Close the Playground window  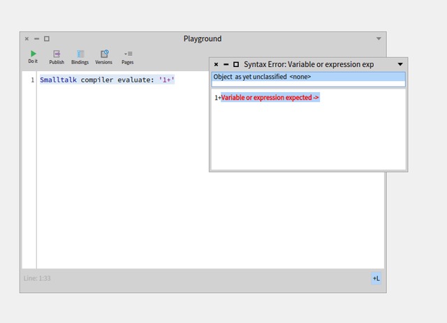(x=27, y=39)
